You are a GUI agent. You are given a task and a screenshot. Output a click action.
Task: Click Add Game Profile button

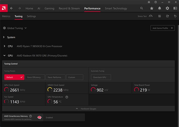tap(163, 28)
